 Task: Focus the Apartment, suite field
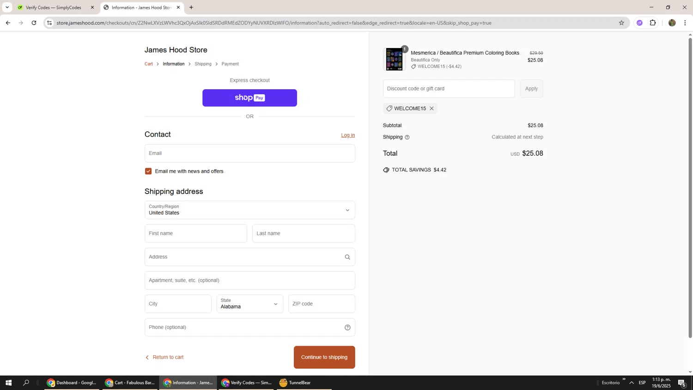point(249,280)
